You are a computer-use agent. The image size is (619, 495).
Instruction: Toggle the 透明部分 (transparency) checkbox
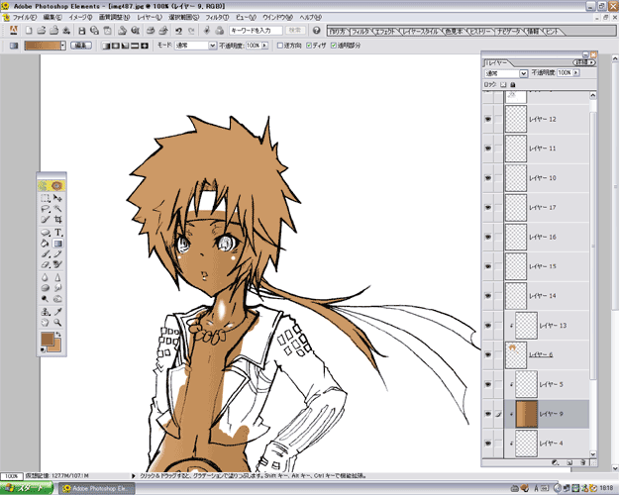(x=334, y=46)
